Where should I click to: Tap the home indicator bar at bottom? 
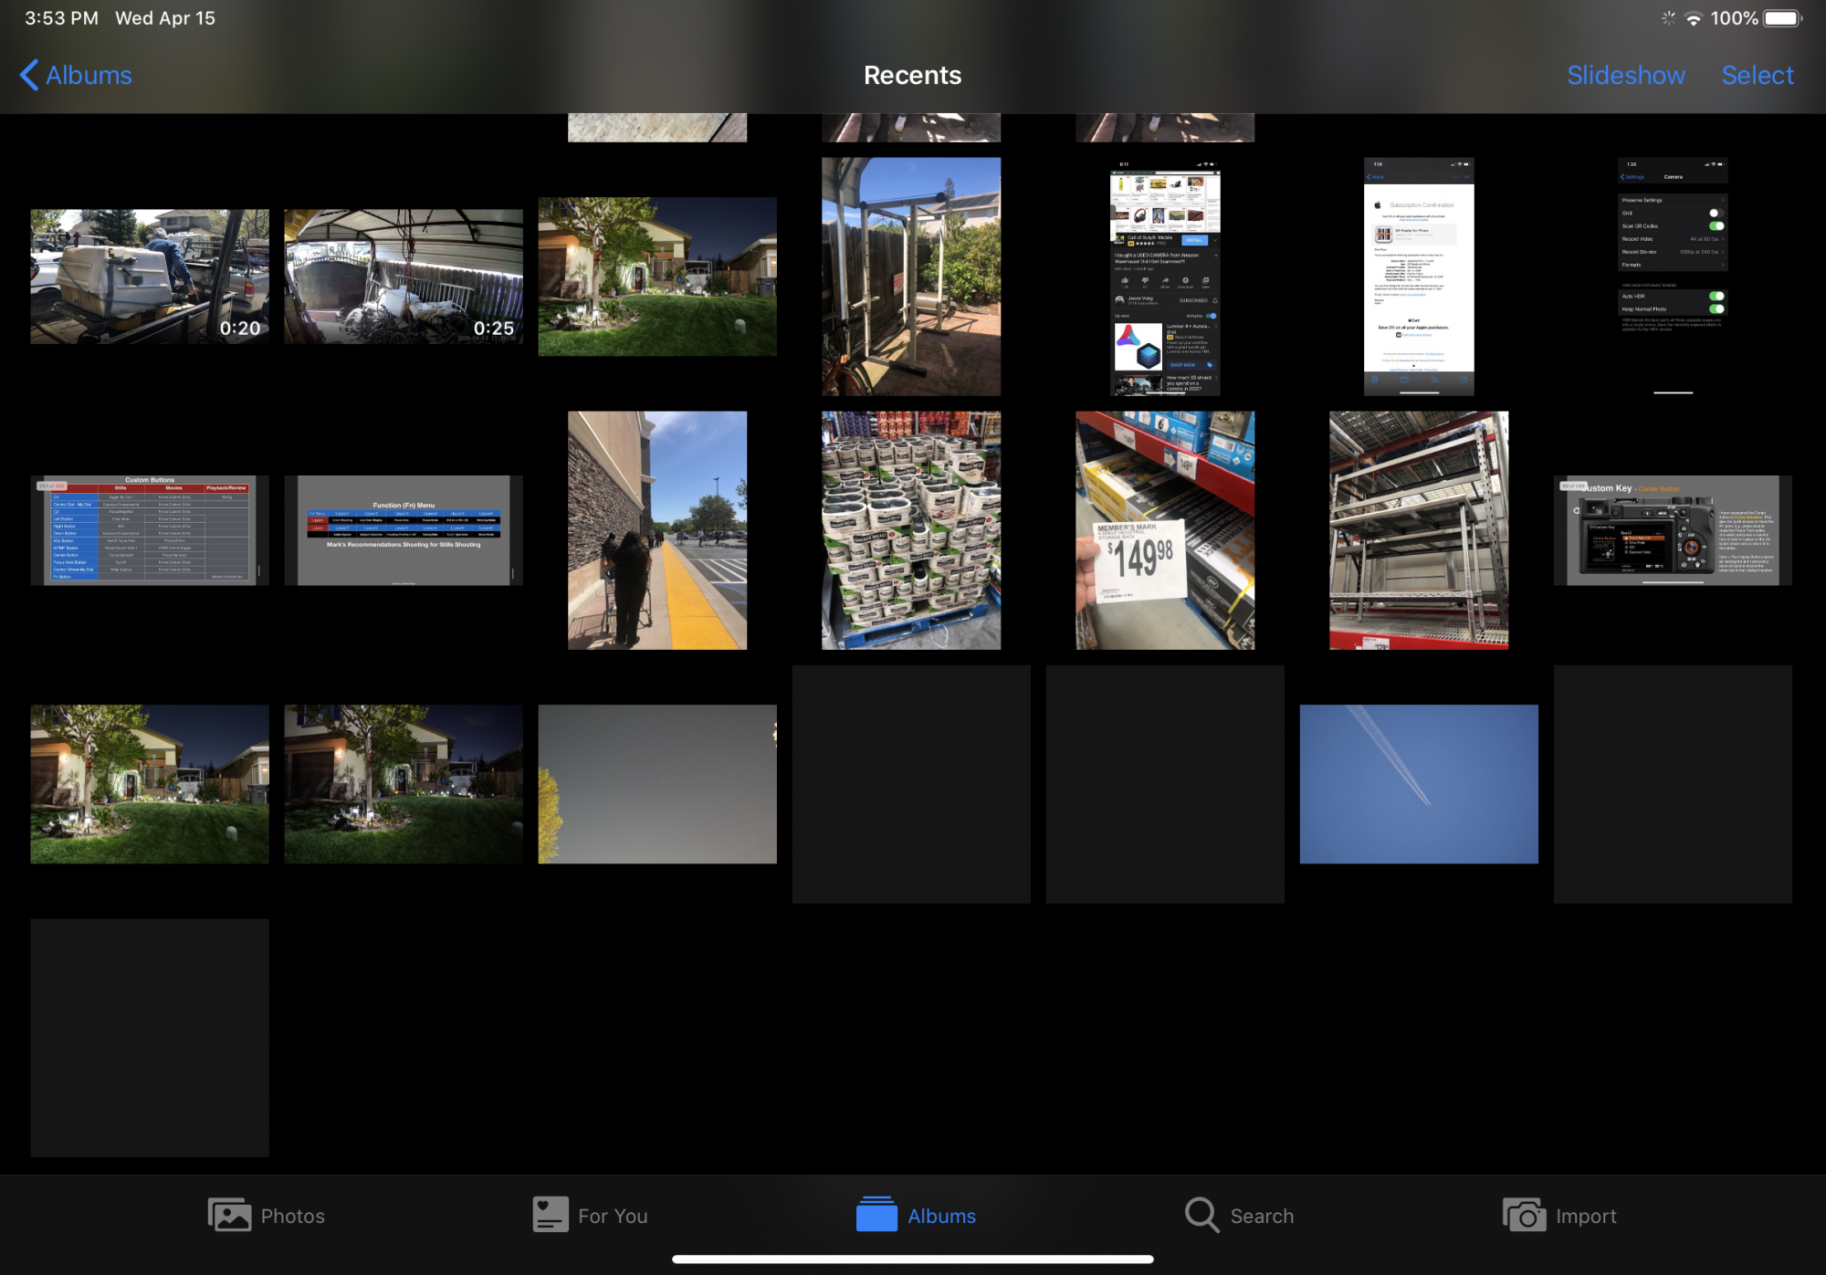pyautogui.click(x=913, y=1259)
